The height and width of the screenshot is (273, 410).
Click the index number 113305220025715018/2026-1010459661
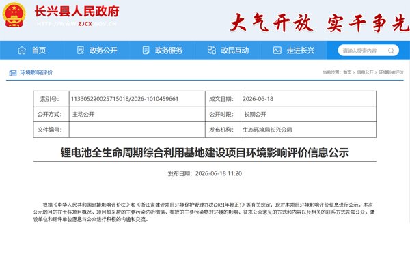[124, 99]
